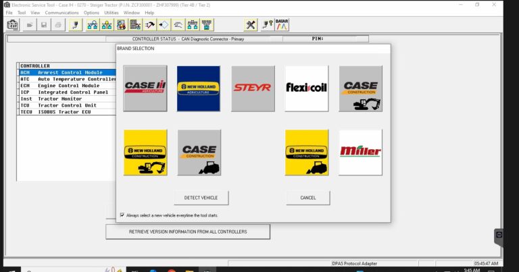Click the connector plug toolbar icon
The width and height of the screenshot is (519, 272).
coord(76,25)
